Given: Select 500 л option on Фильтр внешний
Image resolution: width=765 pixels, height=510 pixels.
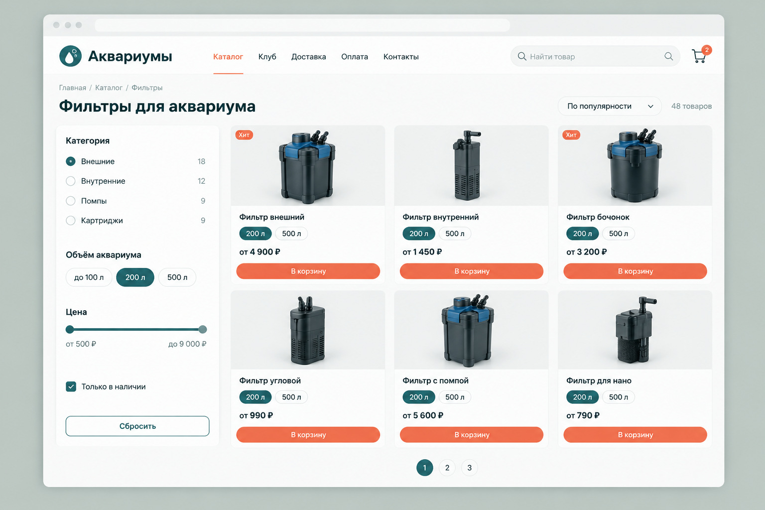Looking at the screenshot, I should 291,234.
